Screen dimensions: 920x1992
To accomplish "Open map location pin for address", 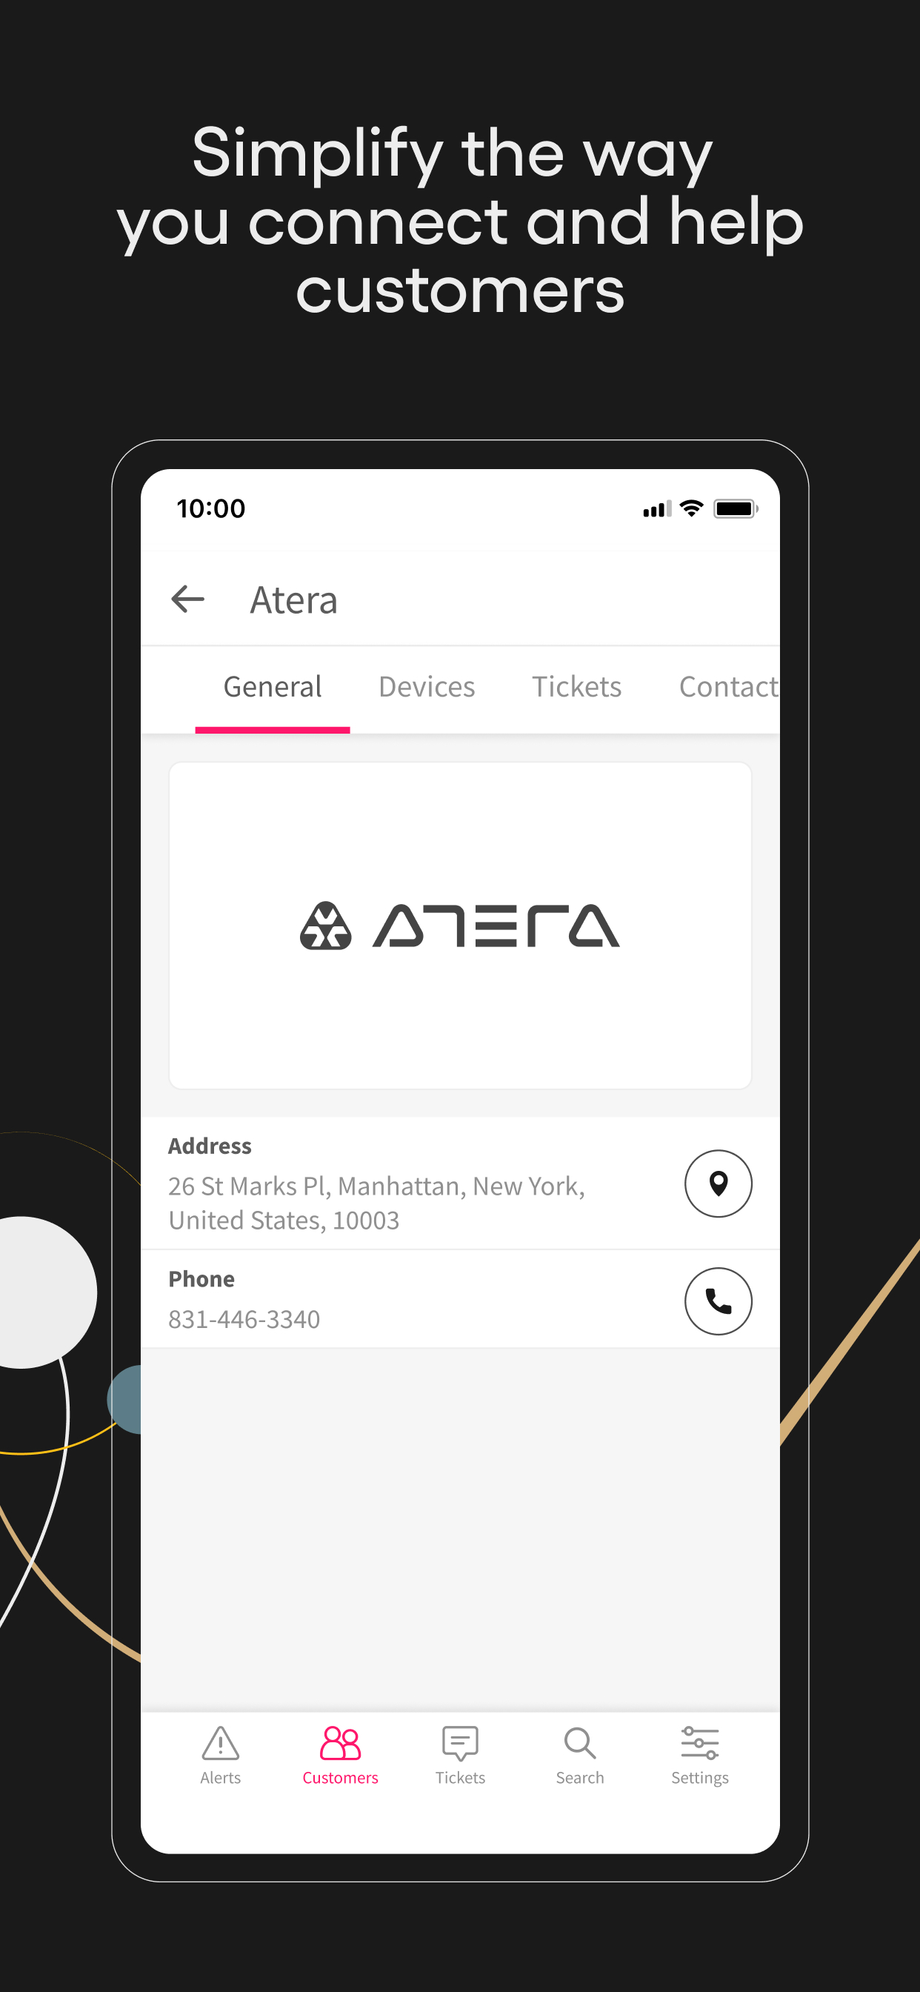I will (719, 1183).
